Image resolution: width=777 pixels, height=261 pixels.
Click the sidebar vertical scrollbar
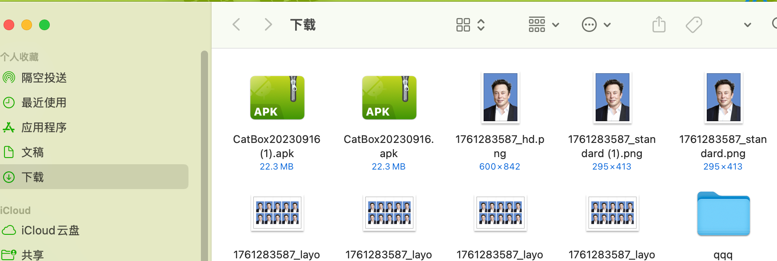point(204,155)
